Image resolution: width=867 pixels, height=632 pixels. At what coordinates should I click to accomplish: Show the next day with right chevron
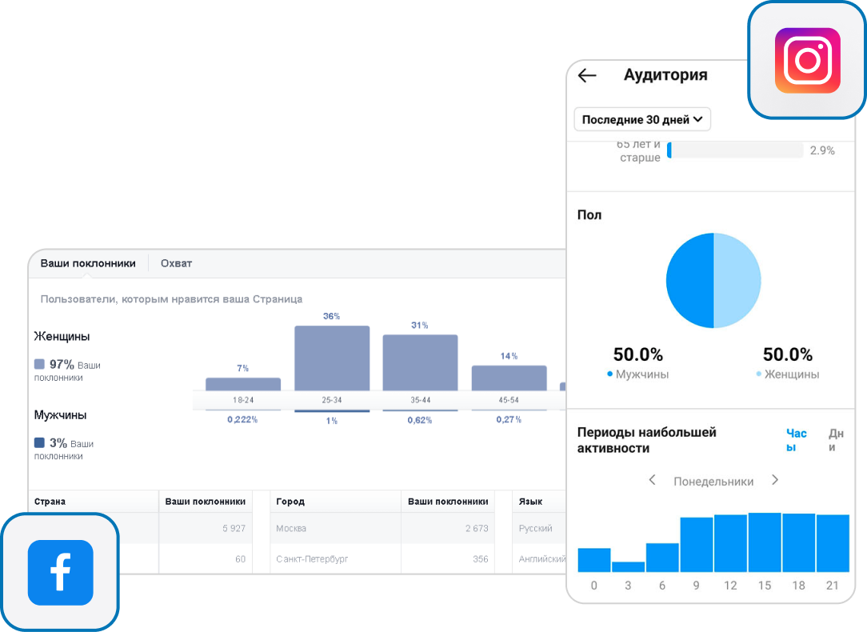pyautogui.click(x=774, y=480)
